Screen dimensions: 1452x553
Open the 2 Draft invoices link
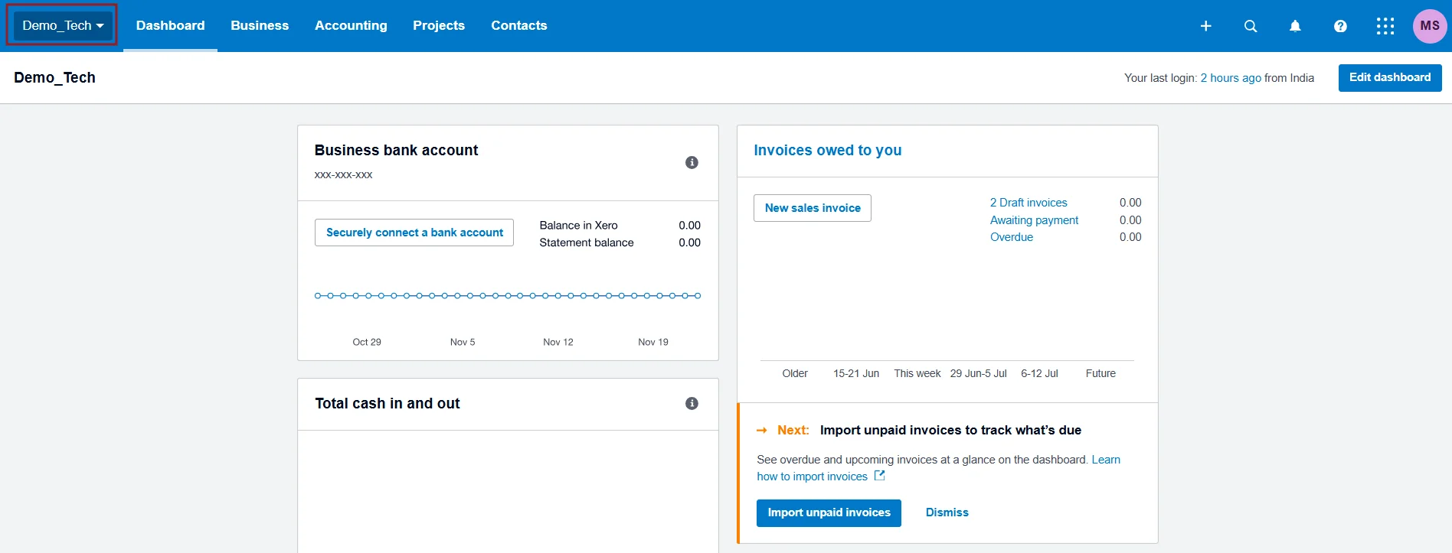[x=1028, y=203]
